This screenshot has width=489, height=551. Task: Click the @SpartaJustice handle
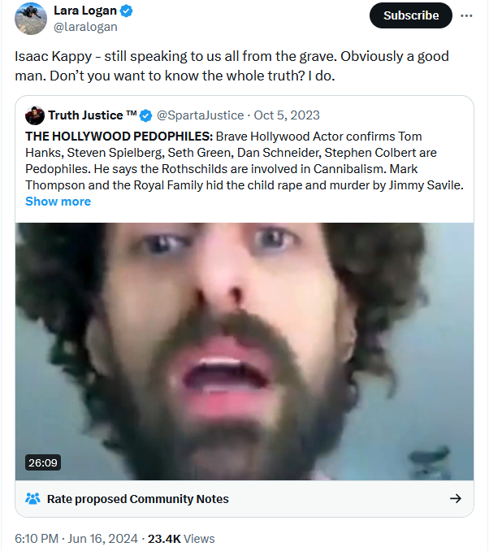tap(201, 115)
